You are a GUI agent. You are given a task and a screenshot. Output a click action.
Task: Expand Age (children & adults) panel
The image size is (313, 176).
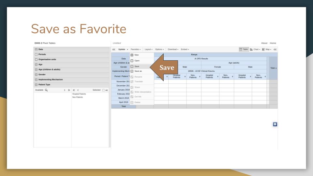(71, 69)
